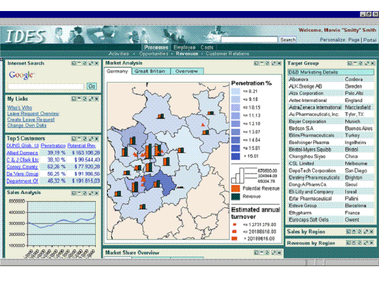Refresh the My Links panel
This screenshot has height=284, width=379.
[x=85, y=99]
